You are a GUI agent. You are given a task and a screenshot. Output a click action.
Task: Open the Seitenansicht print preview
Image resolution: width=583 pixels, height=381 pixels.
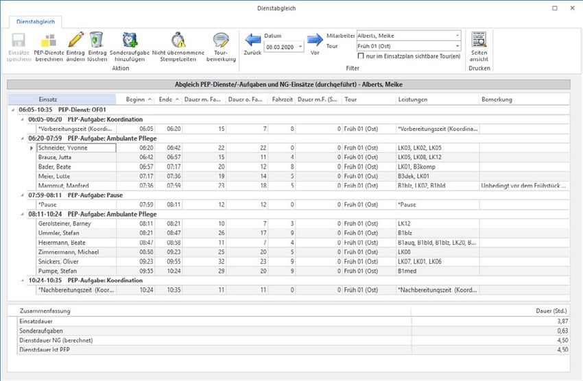point(479,40)
